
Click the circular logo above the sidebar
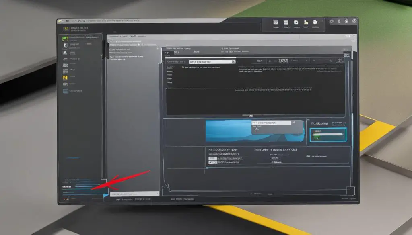(x=65, y=29)
